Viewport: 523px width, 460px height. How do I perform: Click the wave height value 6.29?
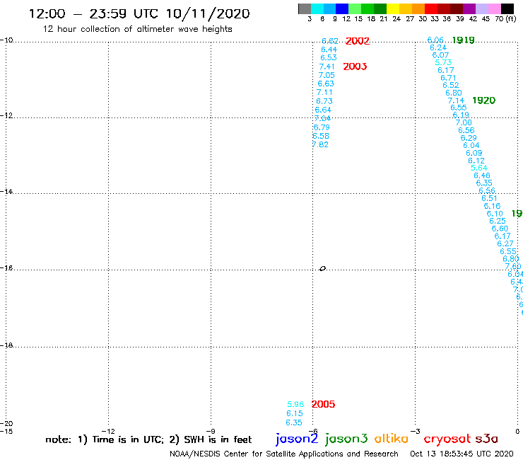[469, 138]
